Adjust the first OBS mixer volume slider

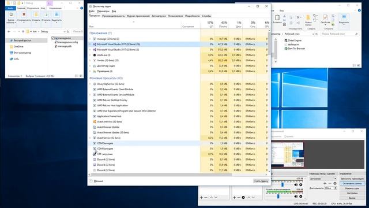tap(282, 185)
